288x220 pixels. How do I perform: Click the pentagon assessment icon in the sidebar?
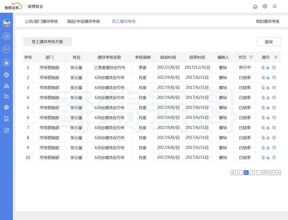pos(7,107)
